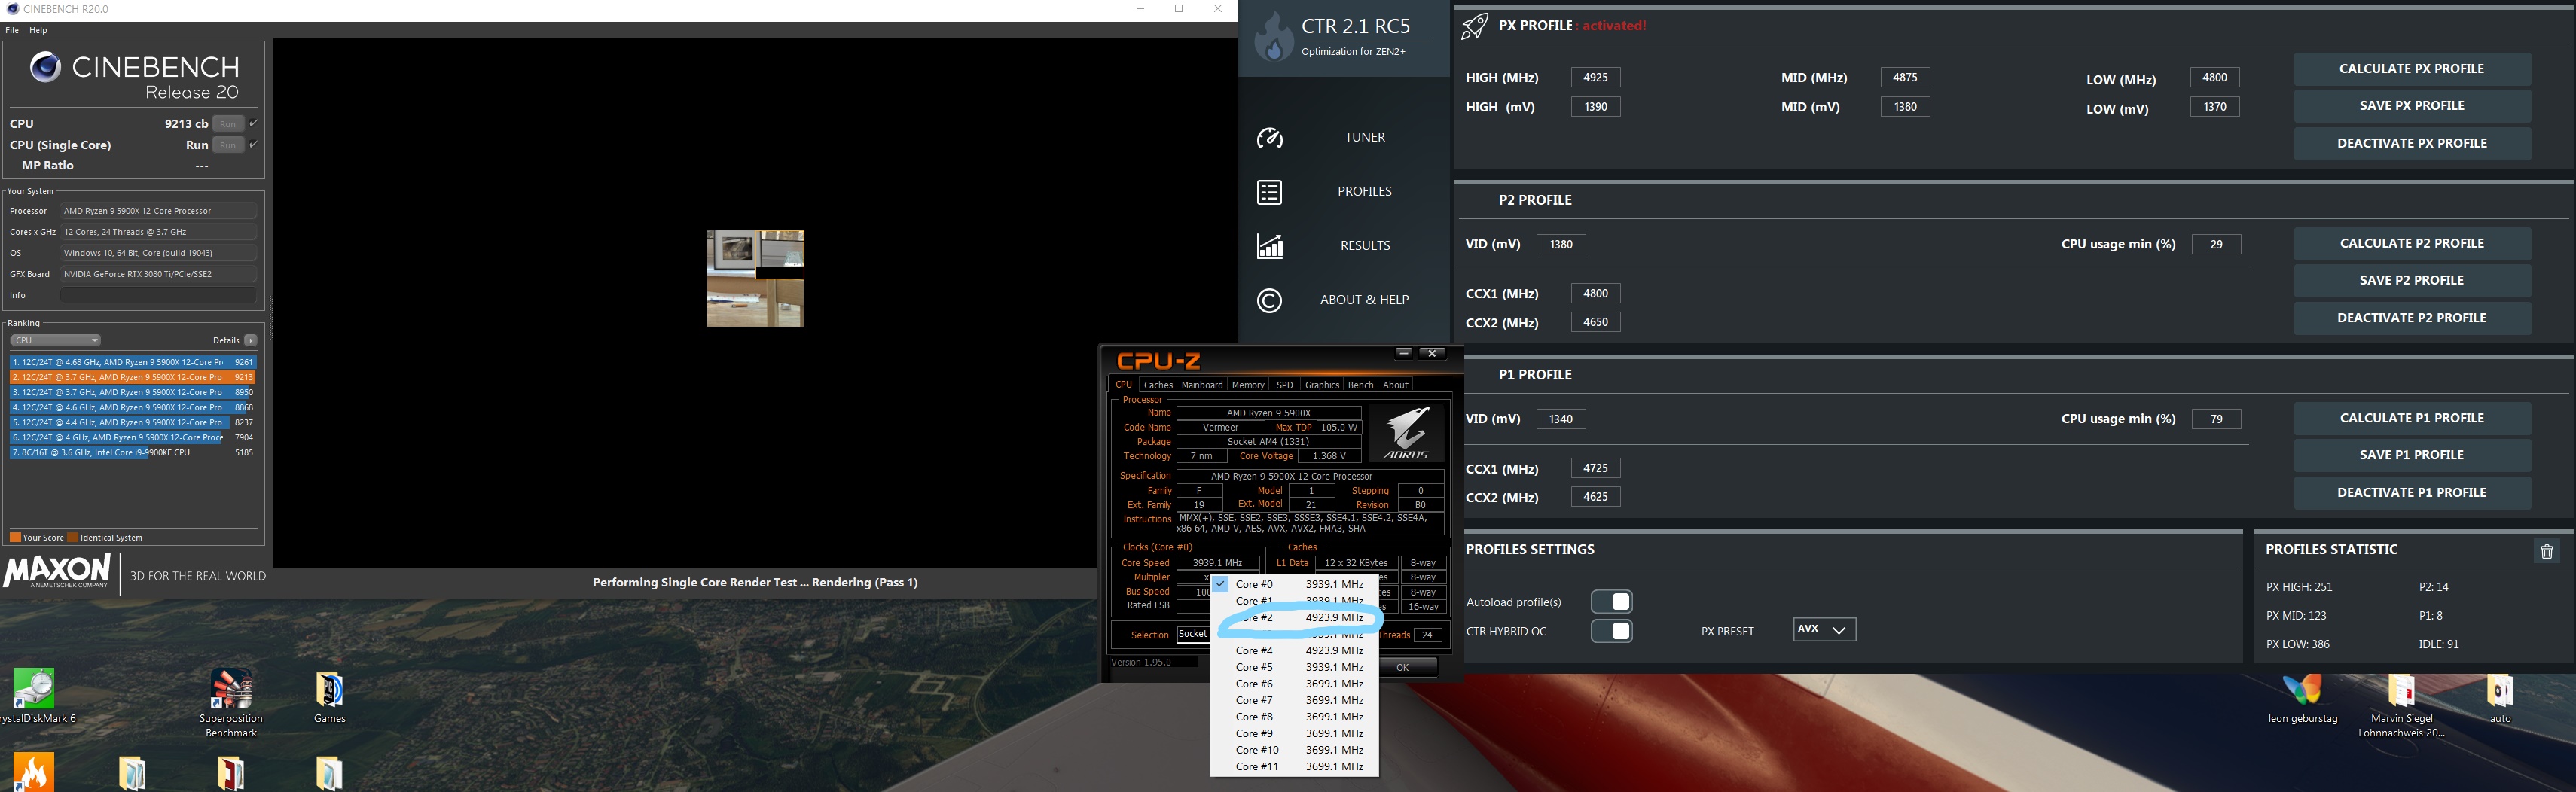Image resolution: width=2576 pixels, height=792 pixels.
Task: Click the Results bar-chart icon in CTR
Action: coord(1270,246)
